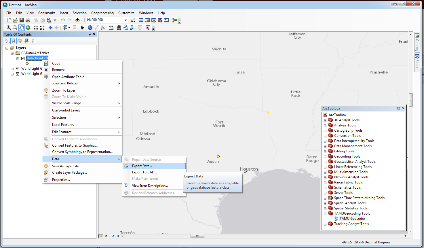Screen dimensions: 424x248
Task: Click the Add Data button
Action: (77, 20)
